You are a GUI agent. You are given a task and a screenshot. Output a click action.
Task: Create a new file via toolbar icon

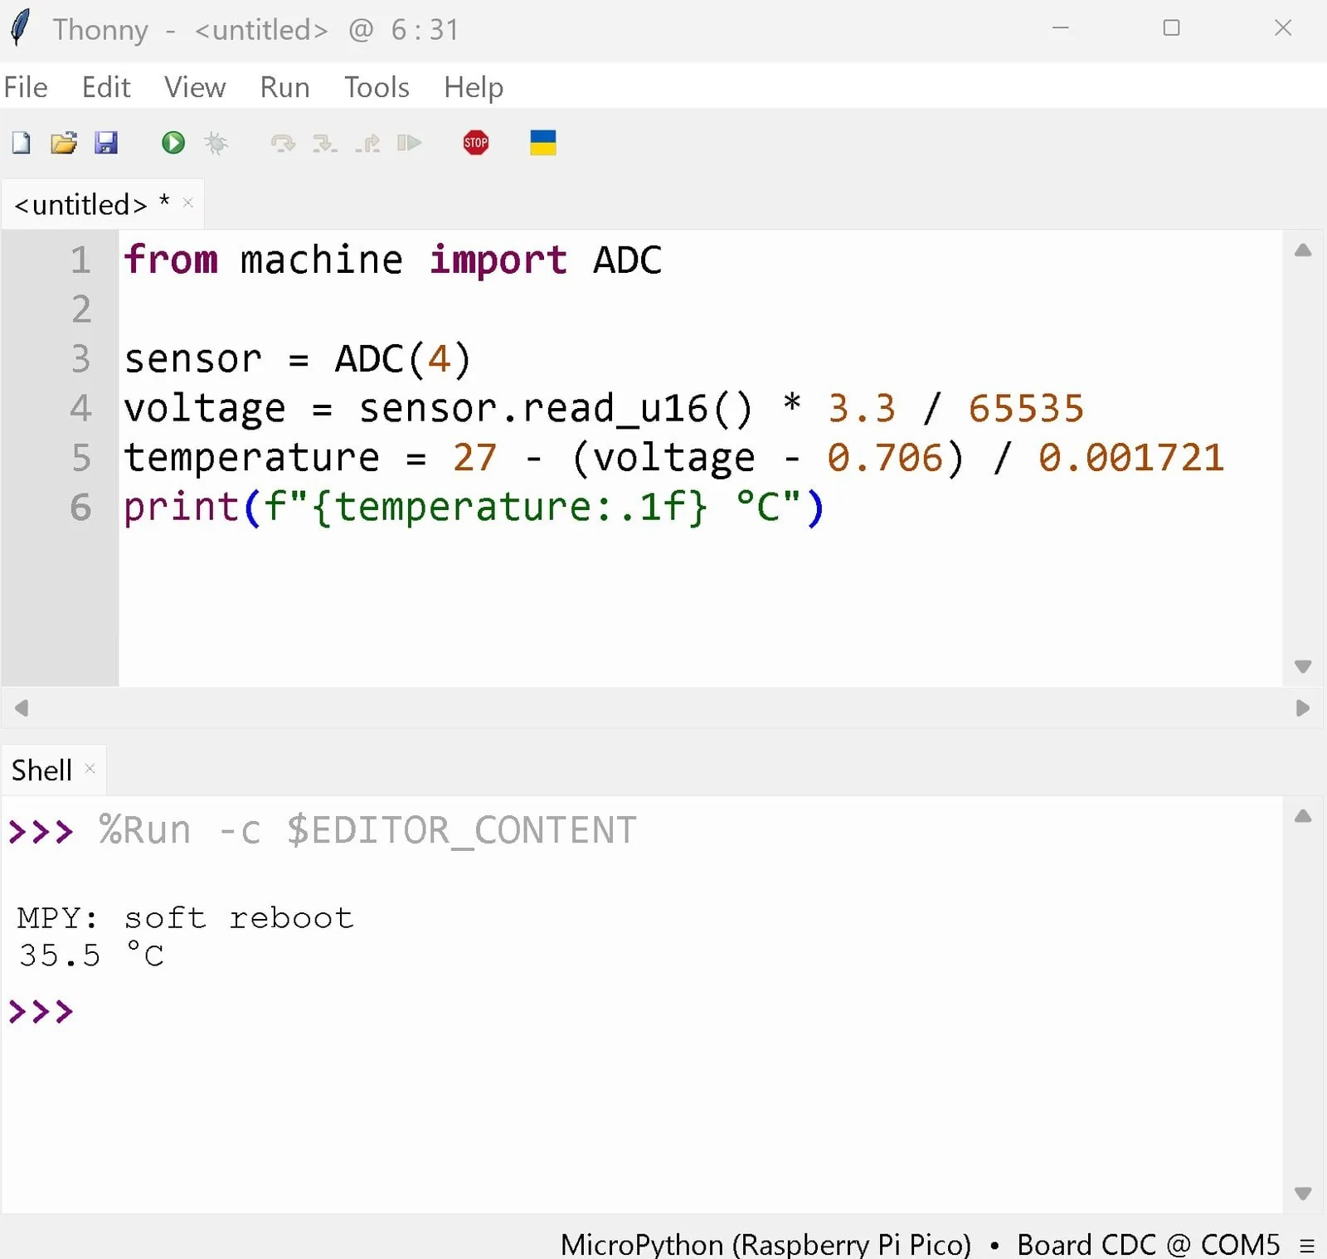(22, 143)
